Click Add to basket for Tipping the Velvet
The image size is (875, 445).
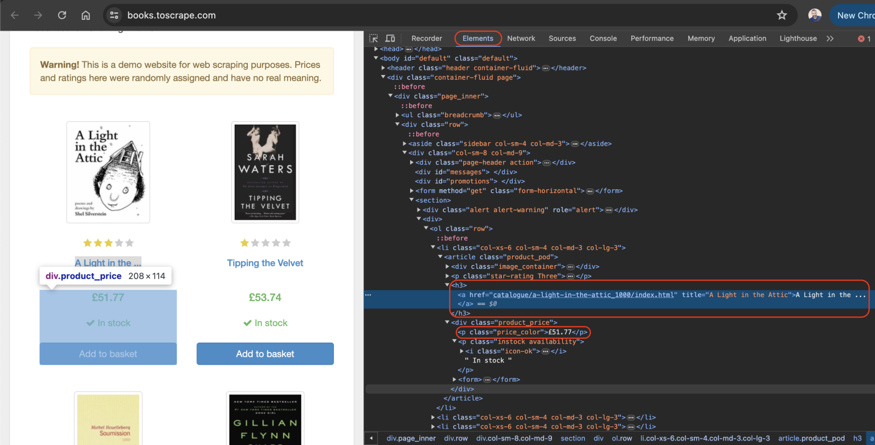(265, 353)
